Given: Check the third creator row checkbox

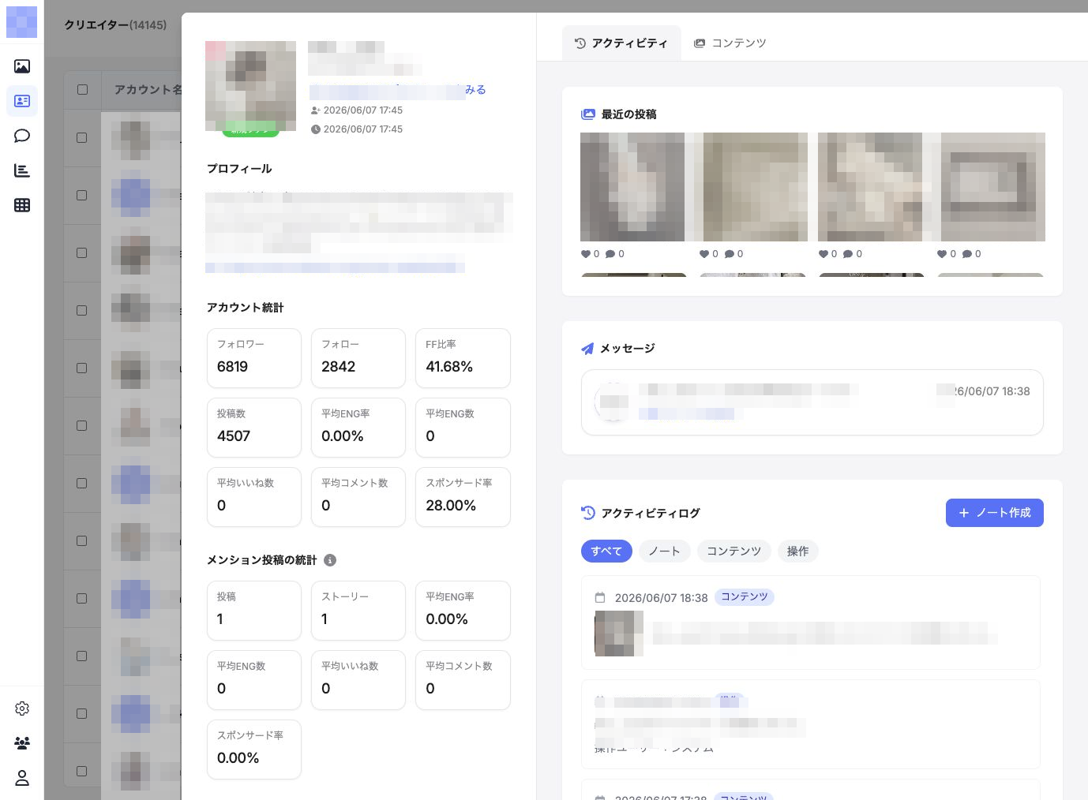Looking at the screenshot, I should (x=82, y=253).
